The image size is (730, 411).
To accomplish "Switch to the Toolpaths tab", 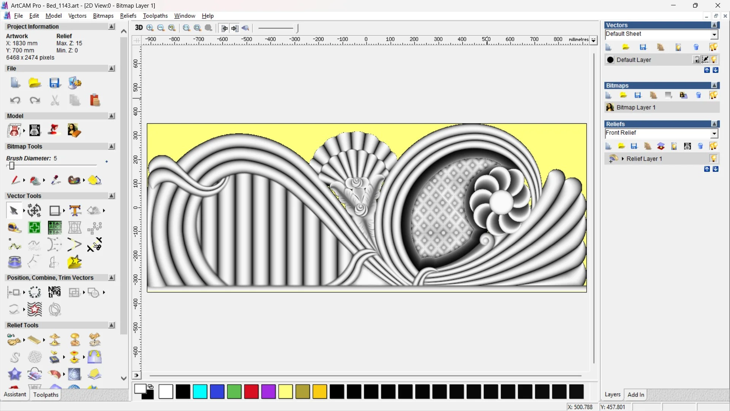I will (x=46, y=395).
